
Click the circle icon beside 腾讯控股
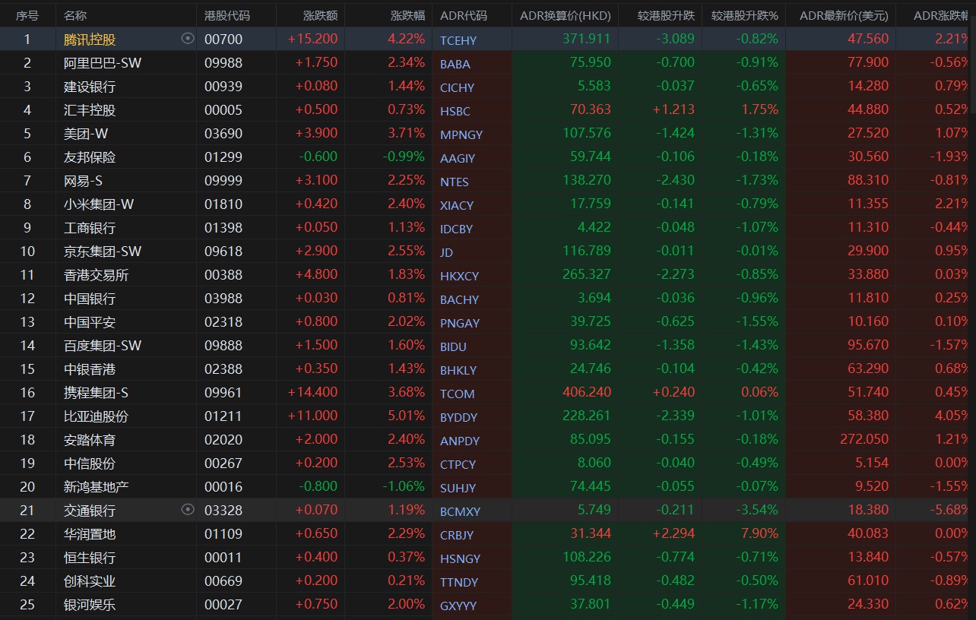(x=188, y=39)
